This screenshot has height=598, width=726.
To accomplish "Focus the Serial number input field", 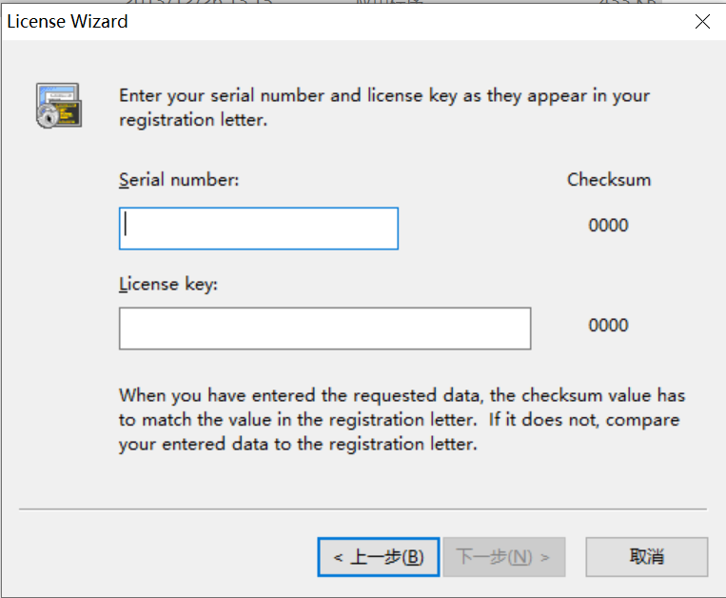I will [258, 229].
